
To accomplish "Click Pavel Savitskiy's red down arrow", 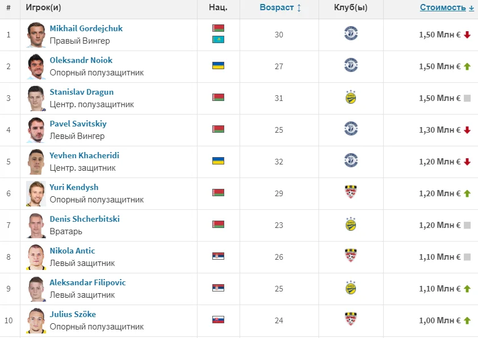I will tap(467, 130).
